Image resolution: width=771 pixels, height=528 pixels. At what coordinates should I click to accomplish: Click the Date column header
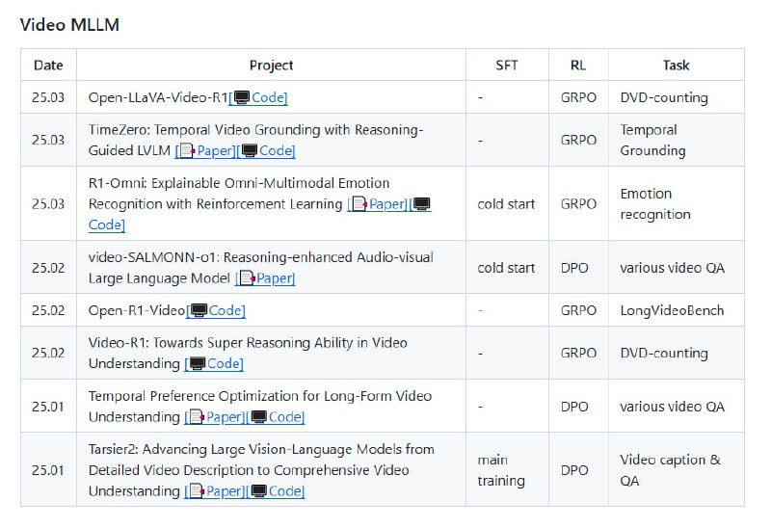(x=48, y=66)
